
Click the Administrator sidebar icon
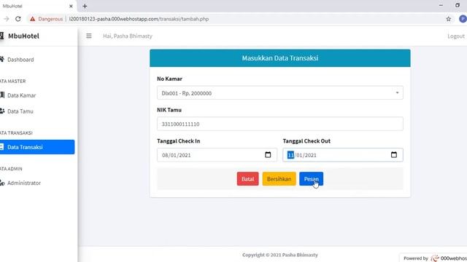[x=2, y=183]
